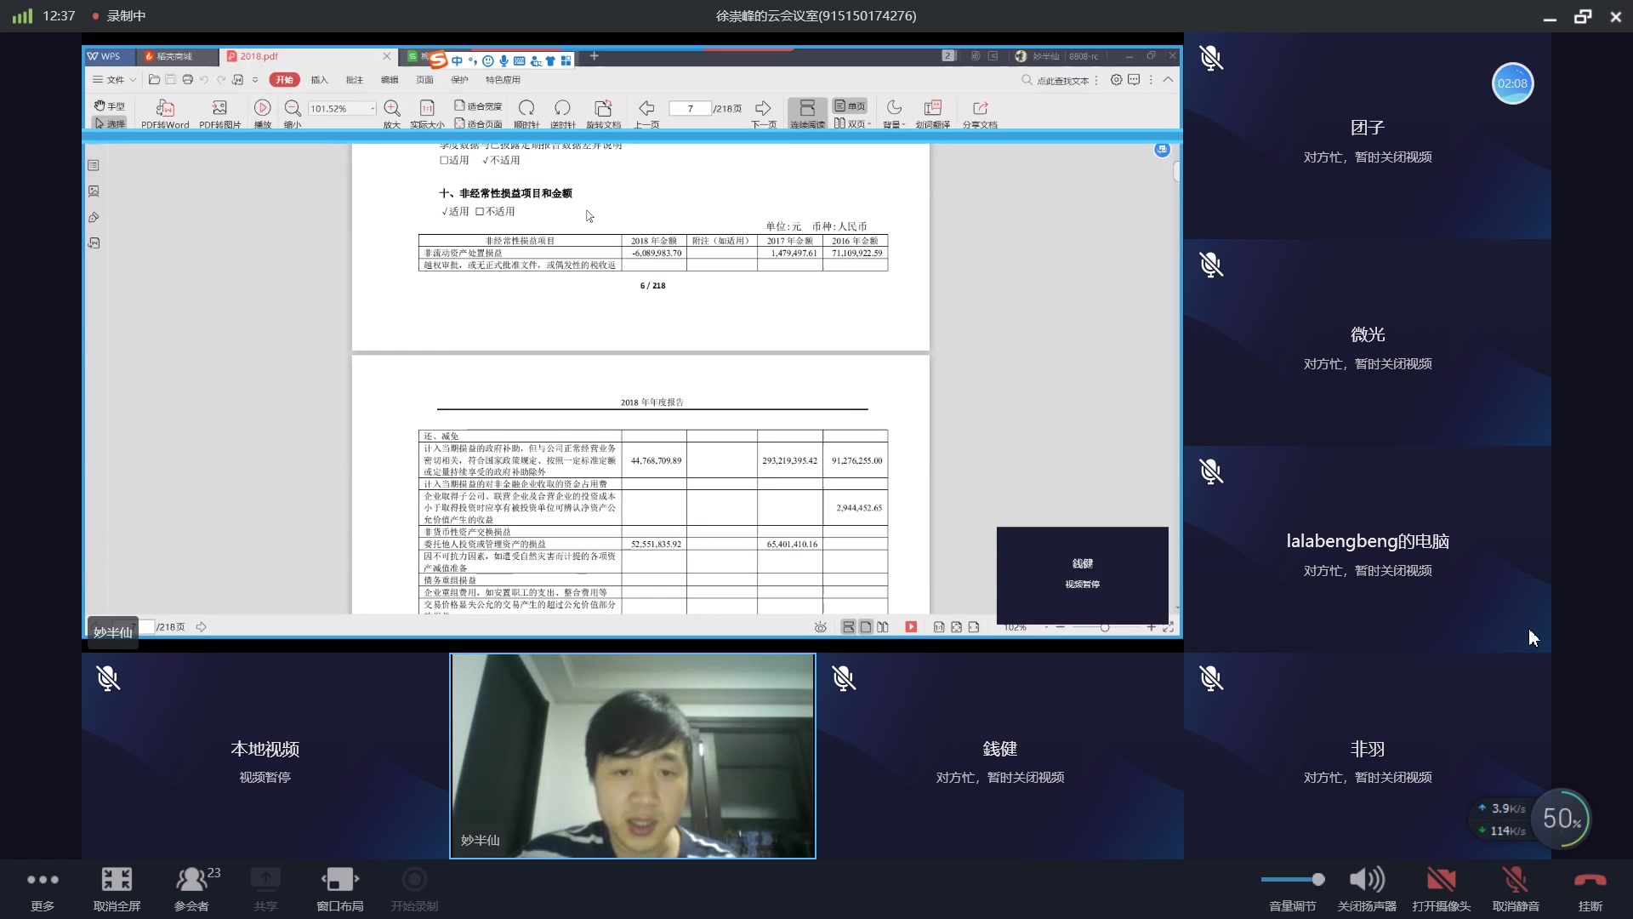
Task: Collapse the WPS ribbon with chevron
Action: (x=1168, y=80)
